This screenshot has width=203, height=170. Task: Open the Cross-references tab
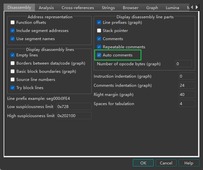pos(78,8)
